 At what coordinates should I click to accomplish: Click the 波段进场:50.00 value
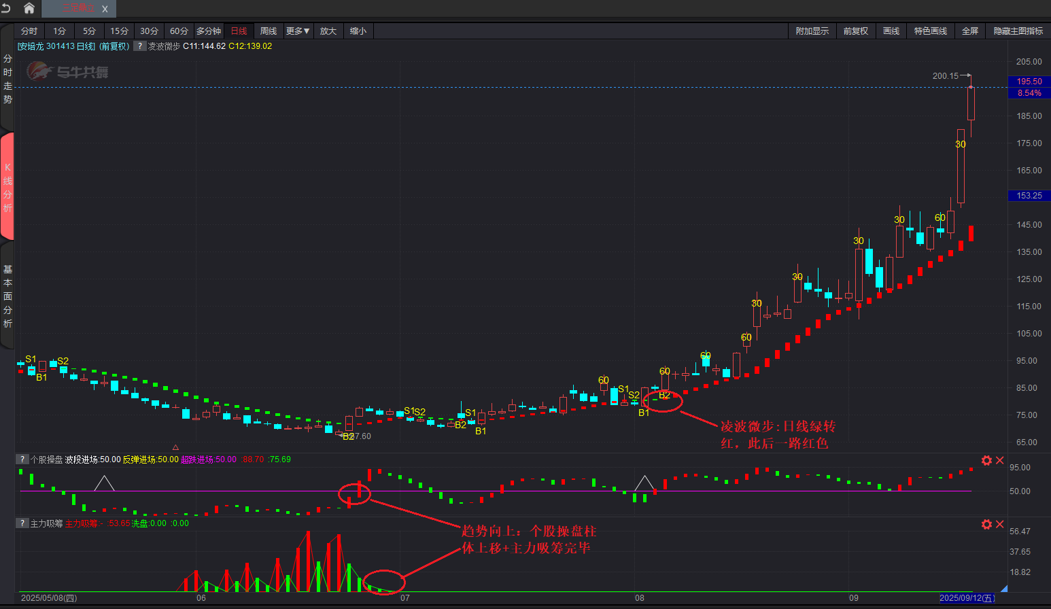click(x=92, y=459)
